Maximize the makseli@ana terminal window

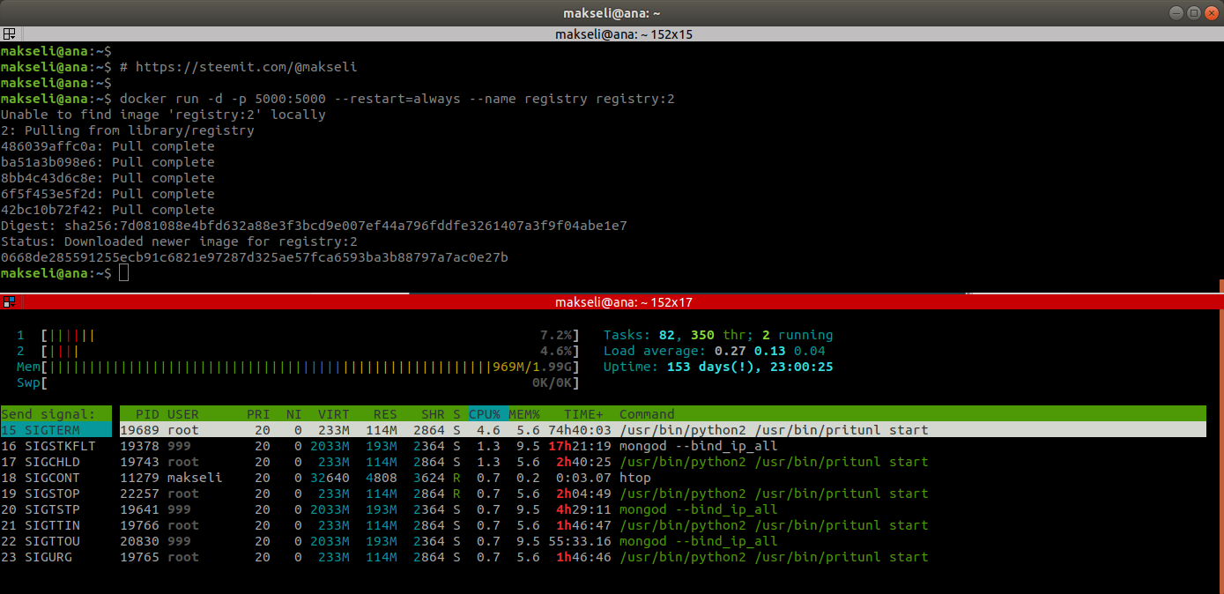click(x=1194, y=13)
